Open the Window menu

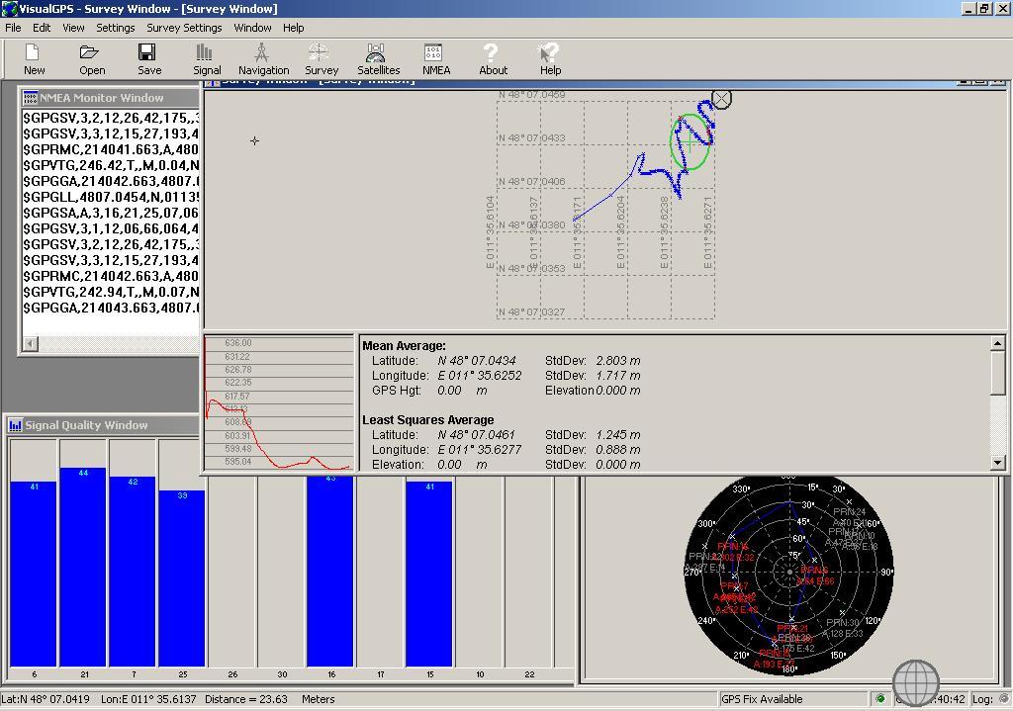tap(252, 28)
